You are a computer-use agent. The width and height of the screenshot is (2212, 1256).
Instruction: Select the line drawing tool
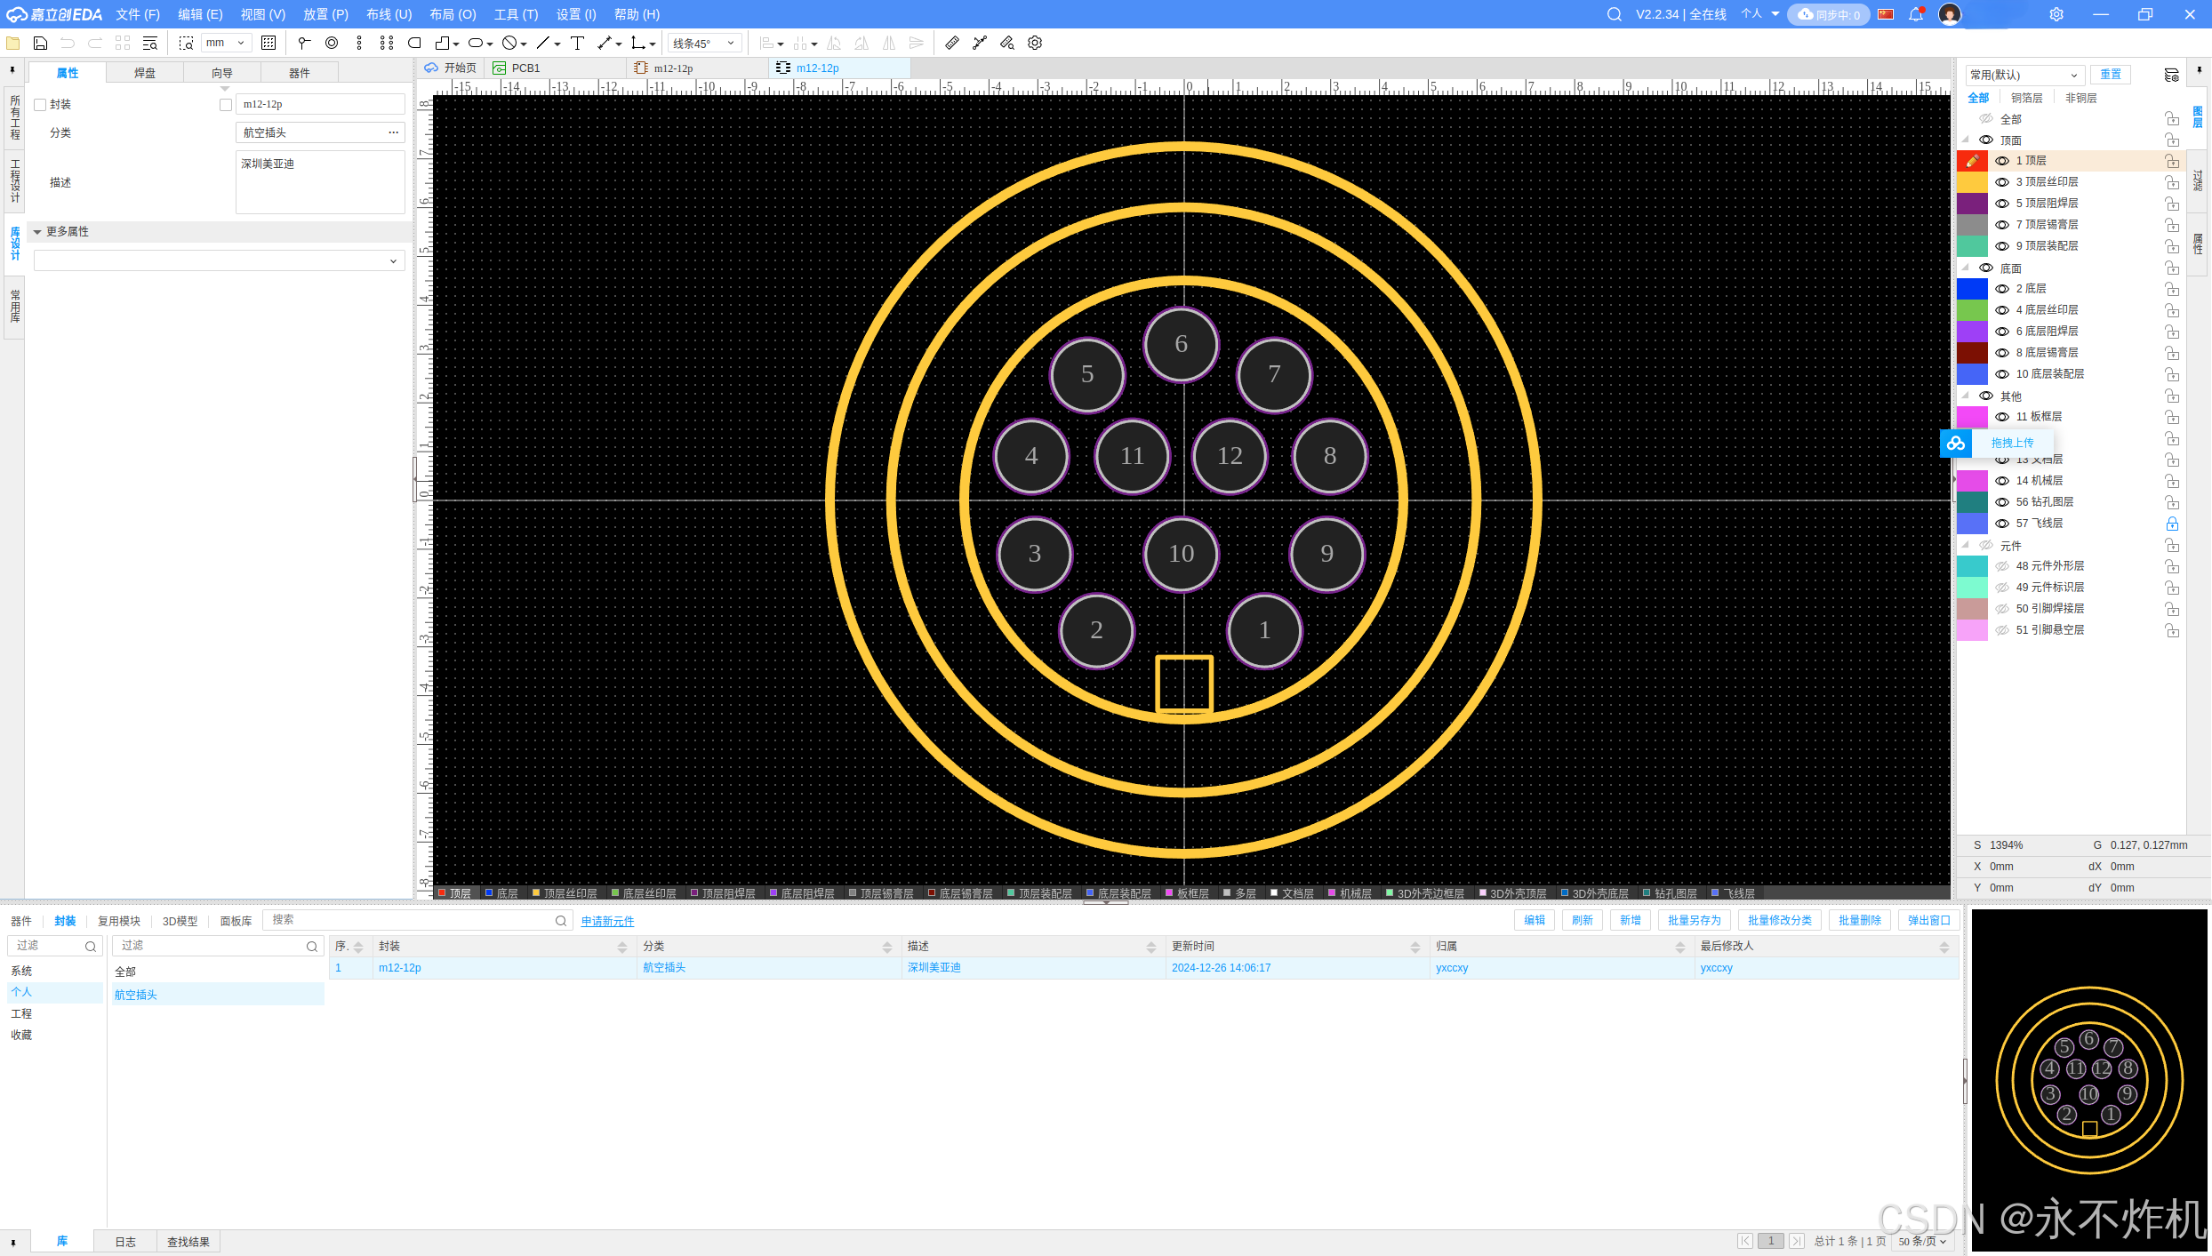543,43
